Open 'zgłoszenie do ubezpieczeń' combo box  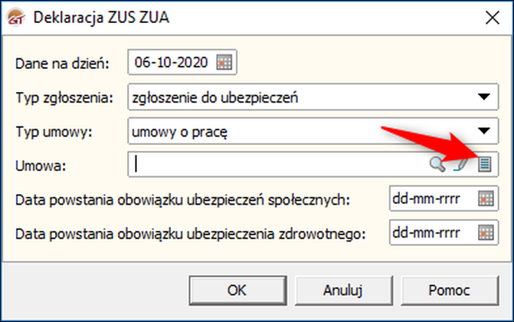[313, 97]
